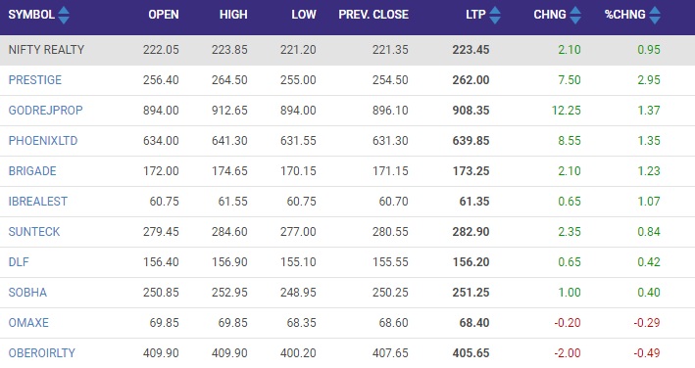Select the PHOENIXLTD symbol link
The width and height of the screenshot is (695, 368).
click(x=43, y=141)
